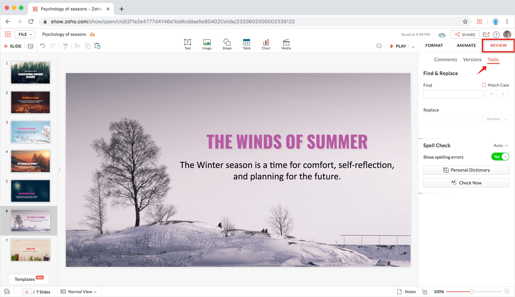Screen dimensions: 515x297
Task: Open the help question mark icon
Action: click(496, 35)
